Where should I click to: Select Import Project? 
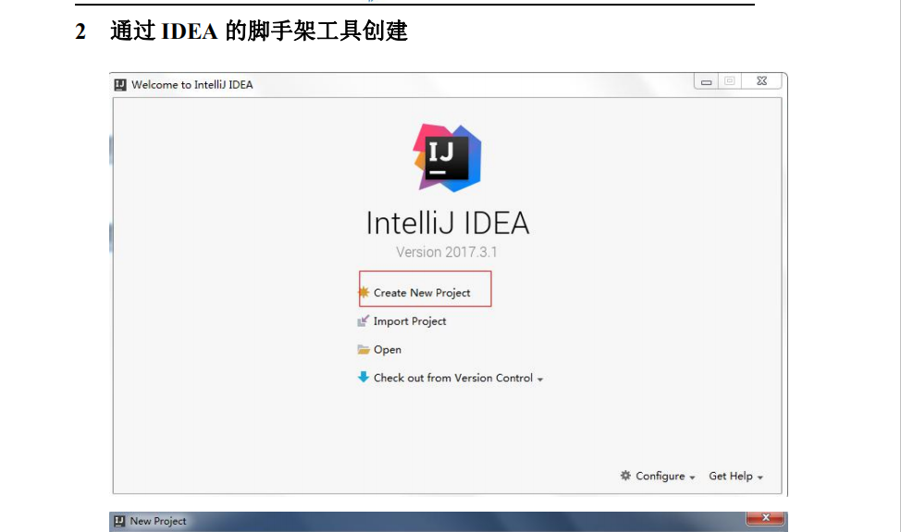[x=410, y=321]
